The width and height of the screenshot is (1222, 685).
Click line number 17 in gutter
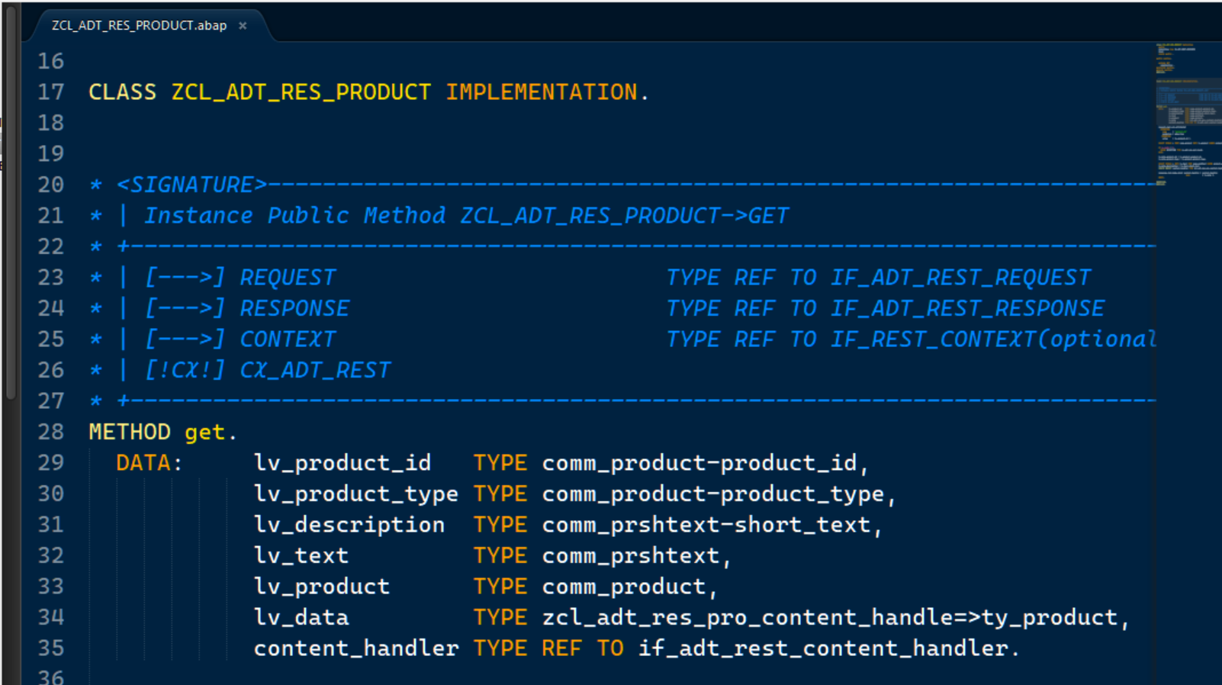point(51,92)
